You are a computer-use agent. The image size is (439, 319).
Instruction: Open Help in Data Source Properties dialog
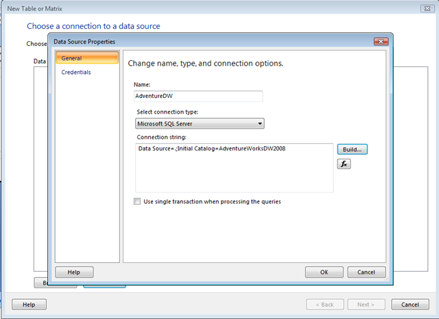[x=74, y=272]
